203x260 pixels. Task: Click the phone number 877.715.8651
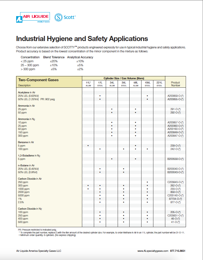coord(178,251)
